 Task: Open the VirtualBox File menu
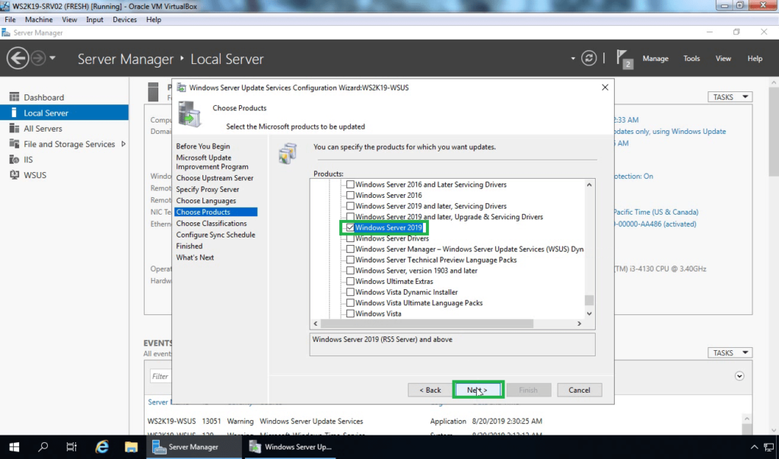(10, 19)
